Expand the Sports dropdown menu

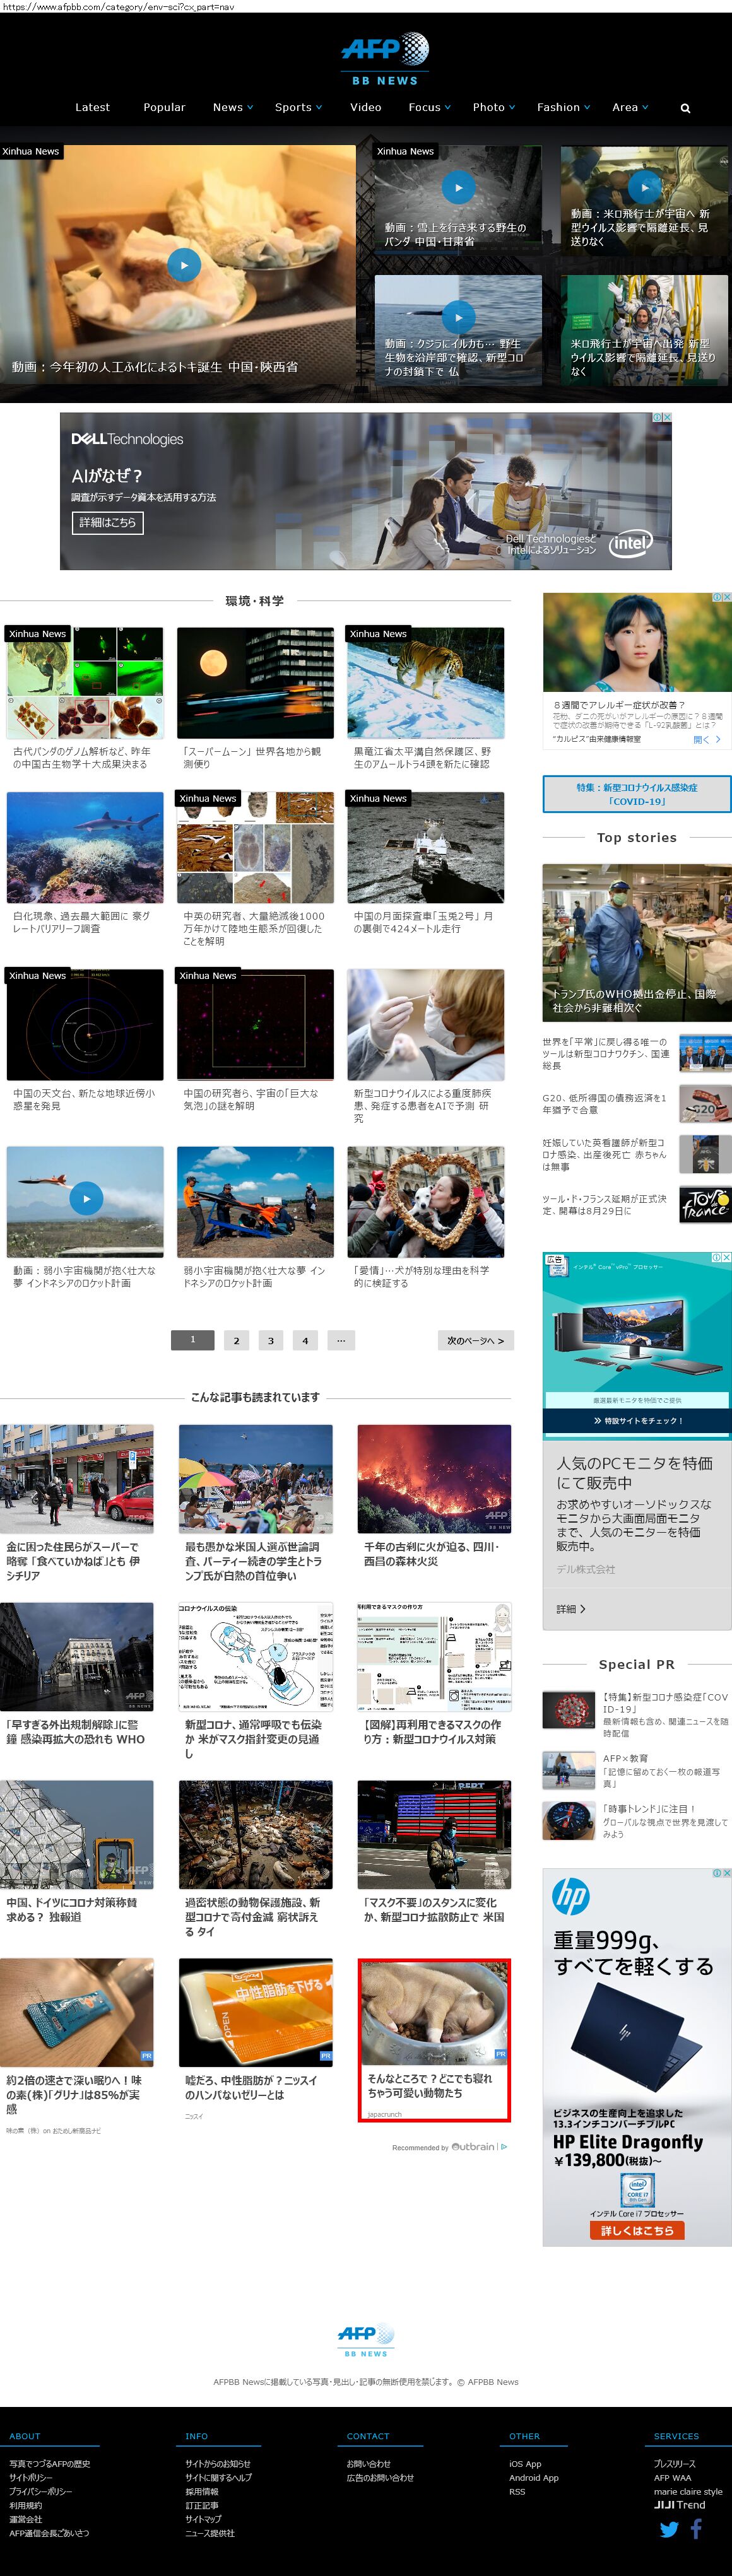point(298,108)
